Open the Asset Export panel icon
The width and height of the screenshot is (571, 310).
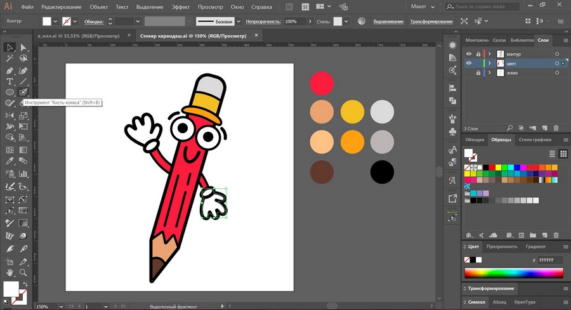tap(452, 198)
